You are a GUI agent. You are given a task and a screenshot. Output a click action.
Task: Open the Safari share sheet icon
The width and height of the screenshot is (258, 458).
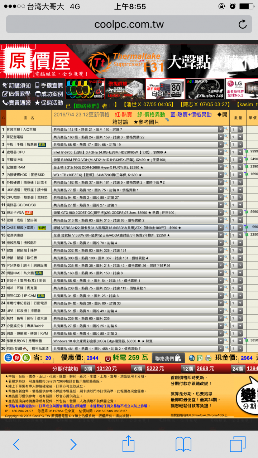click(x=128, y=443)
